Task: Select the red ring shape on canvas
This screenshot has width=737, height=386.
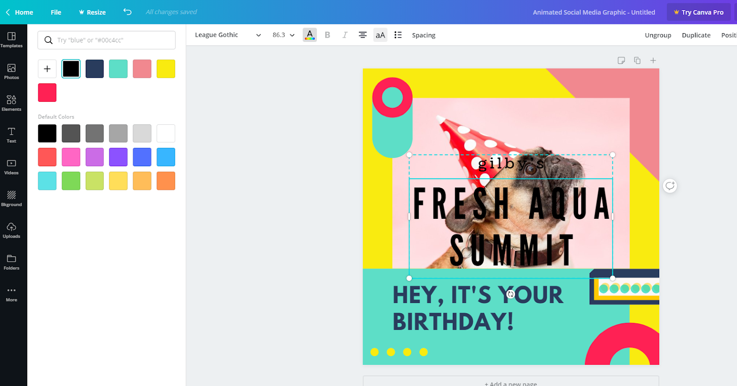Action: click(392, 97)
